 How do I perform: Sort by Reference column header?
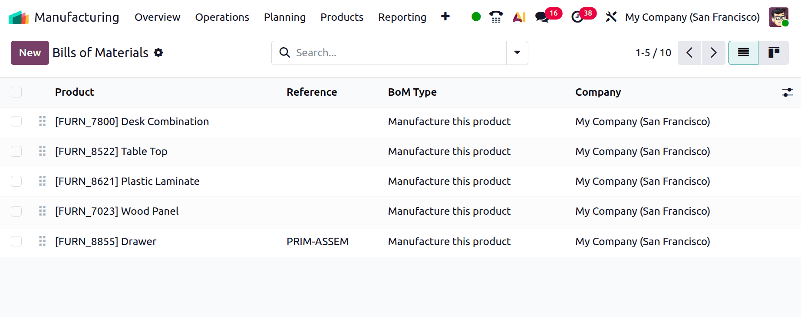point(312,92)
